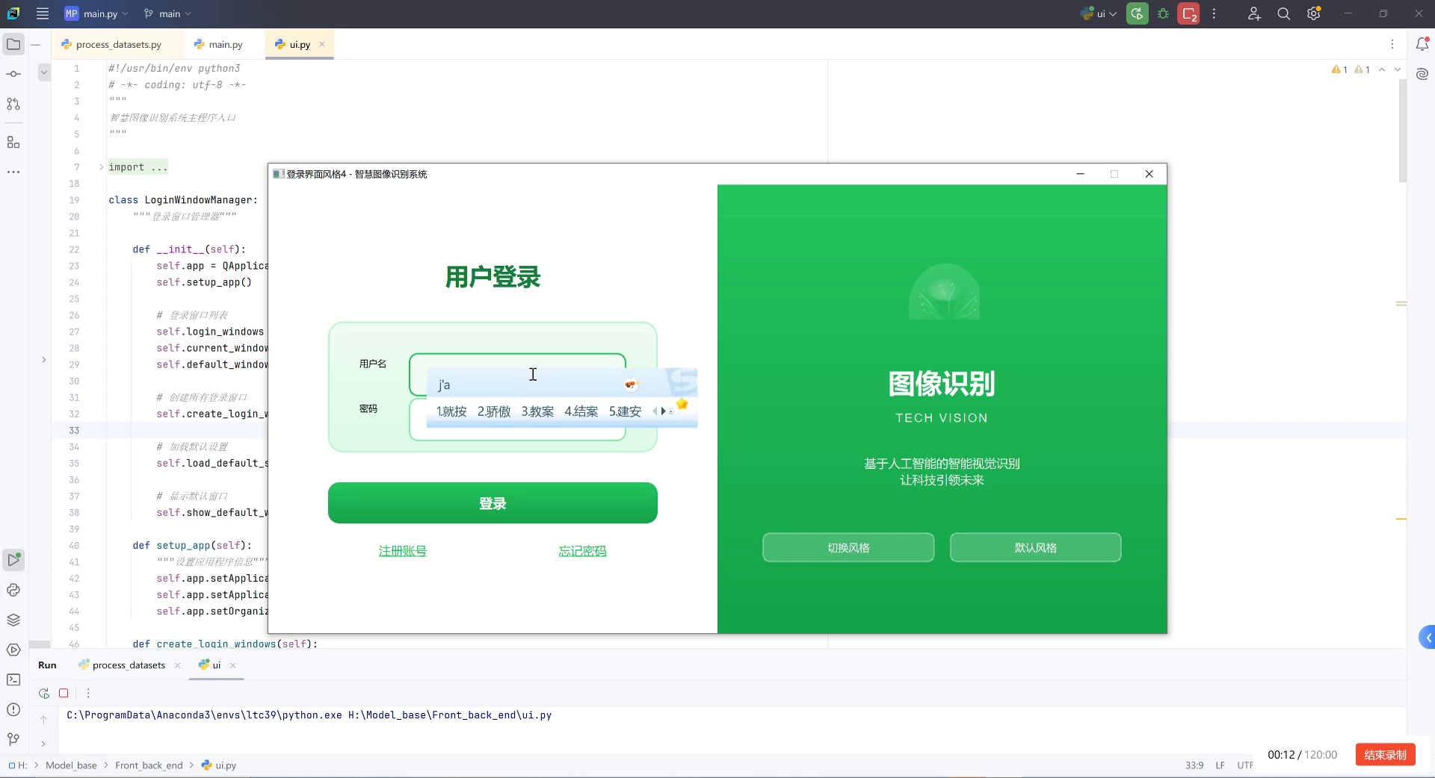Expand the collapsed import statement on line 7
1435x778 pixels.
coord(101,167)
